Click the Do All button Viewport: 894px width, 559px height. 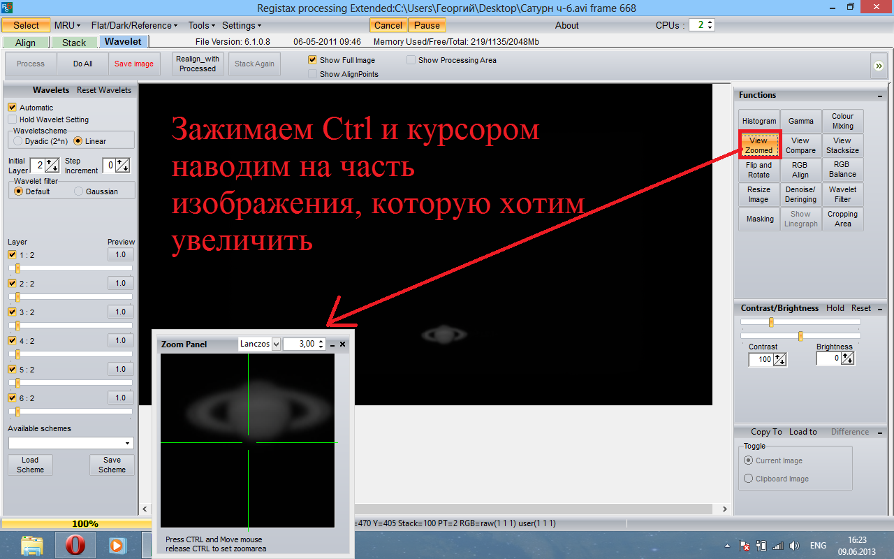pos(83,64)
